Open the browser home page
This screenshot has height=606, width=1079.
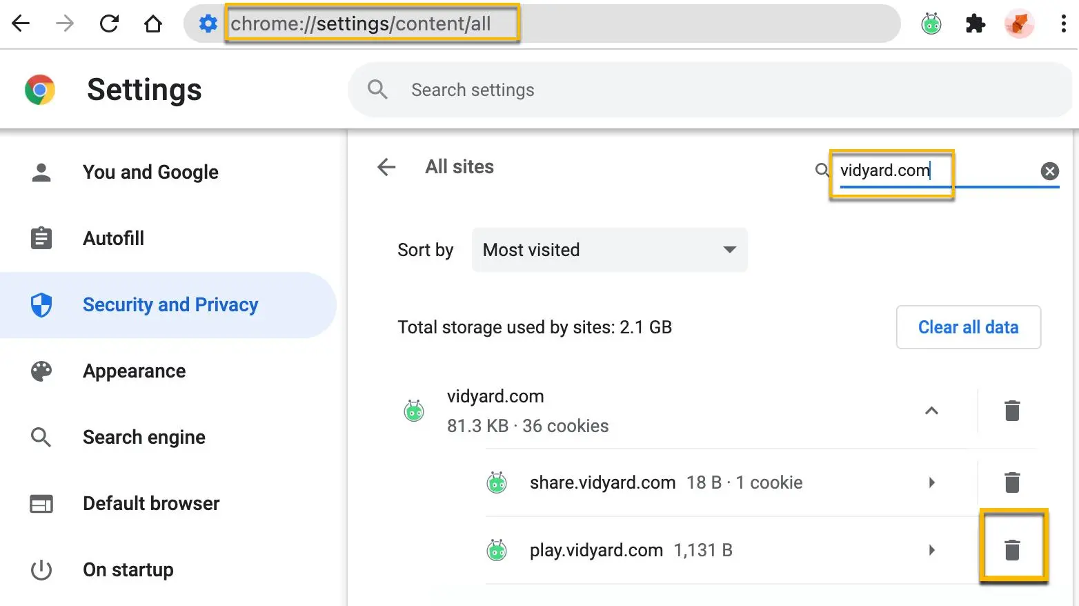tap(153, 24)
